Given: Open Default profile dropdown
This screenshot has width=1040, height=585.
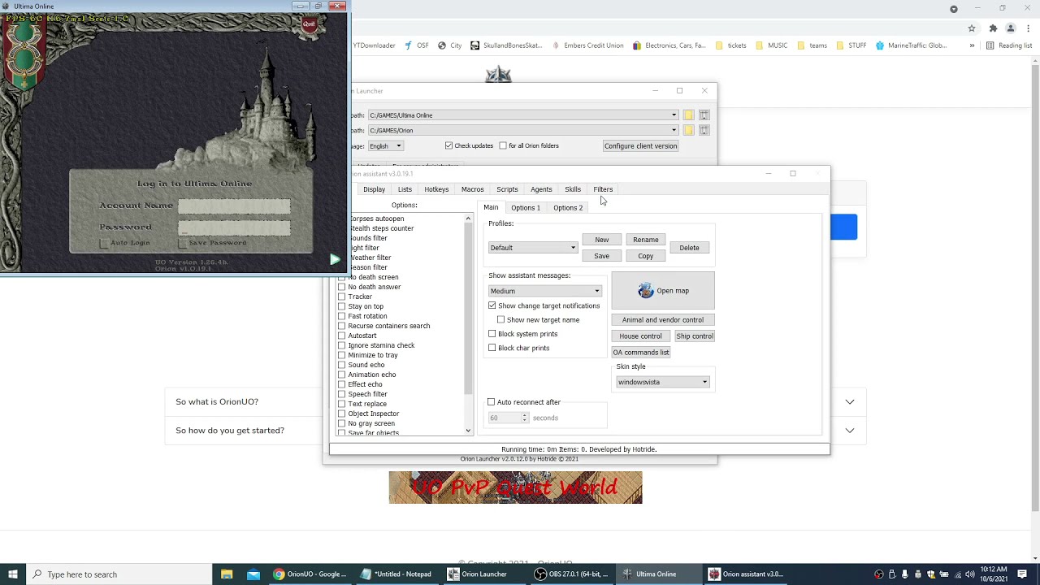Looking at the screenshot, I should tap(533, 248).
